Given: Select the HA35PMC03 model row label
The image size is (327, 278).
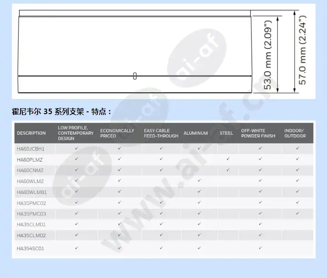Looking at the screenshot, I should (x=31, y=214).
